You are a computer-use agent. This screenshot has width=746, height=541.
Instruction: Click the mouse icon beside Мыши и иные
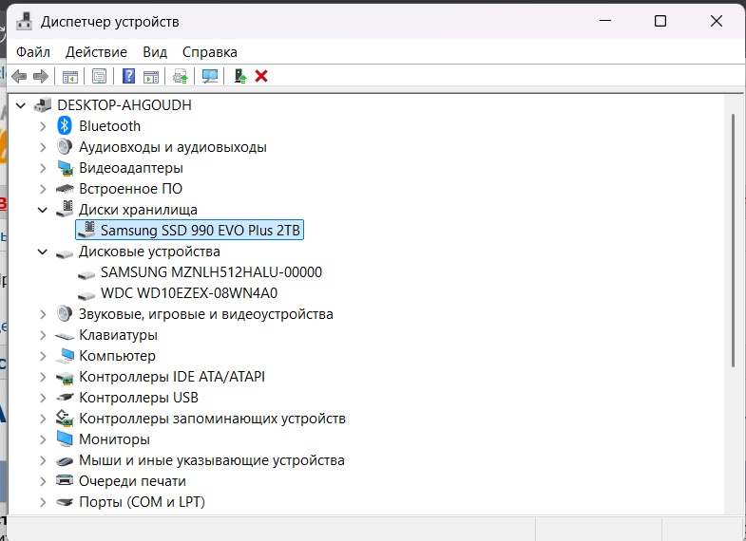65,460
